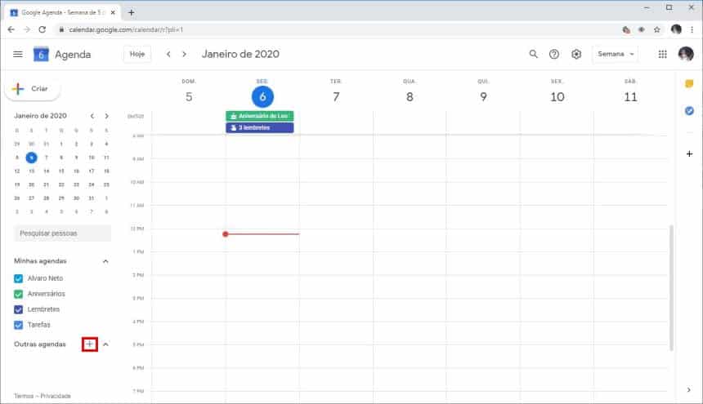
Task: Show previous month in mini calendar
Action: click(x=92, y=116)
